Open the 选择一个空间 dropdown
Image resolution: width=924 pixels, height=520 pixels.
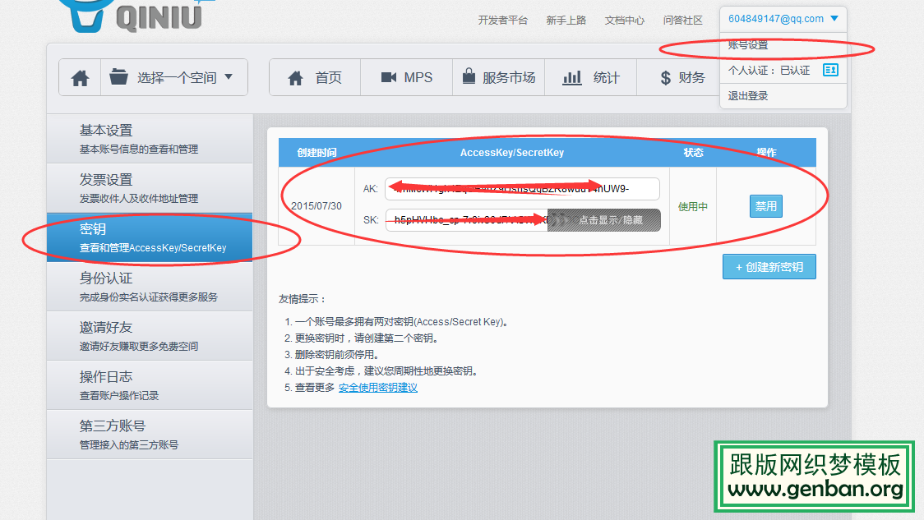[174, 77]
